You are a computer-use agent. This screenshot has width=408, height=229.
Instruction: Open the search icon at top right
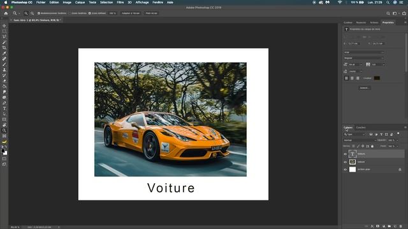(388, 13)
